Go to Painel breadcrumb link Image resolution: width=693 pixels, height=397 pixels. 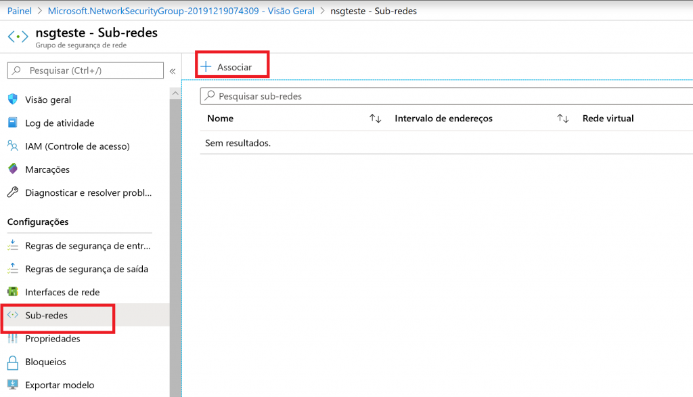click(x=20, y=12)
